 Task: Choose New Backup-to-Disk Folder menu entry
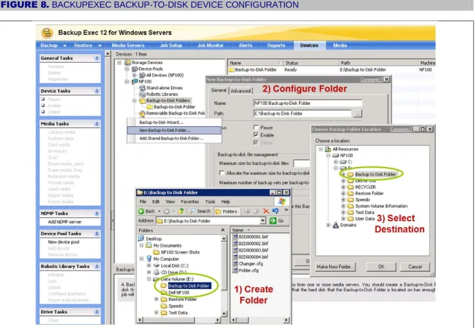click(174, 130)
